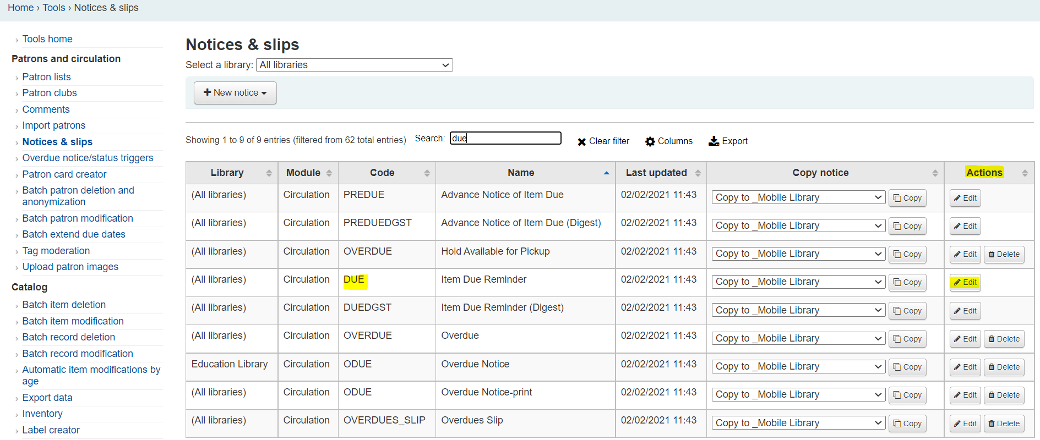1040x440 pixels.
Task: Copy the DUE notice
Action: pos(907,282)
